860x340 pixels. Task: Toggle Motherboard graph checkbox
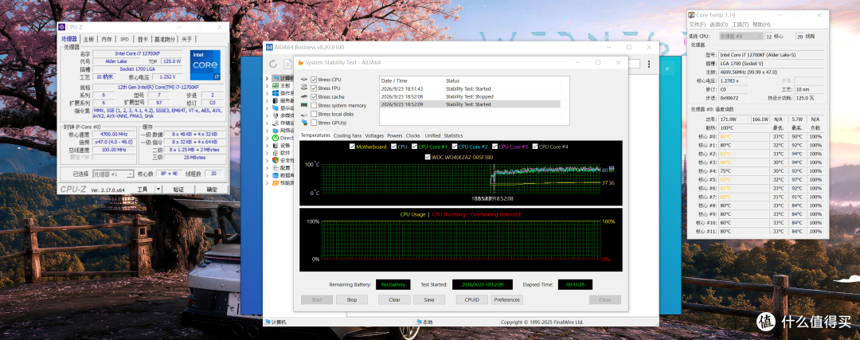(x=352, y=147)
